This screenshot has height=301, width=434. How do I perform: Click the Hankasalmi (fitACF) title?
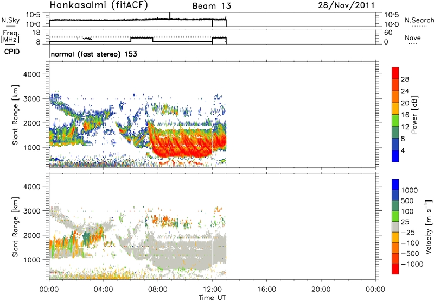coord(99,5)
